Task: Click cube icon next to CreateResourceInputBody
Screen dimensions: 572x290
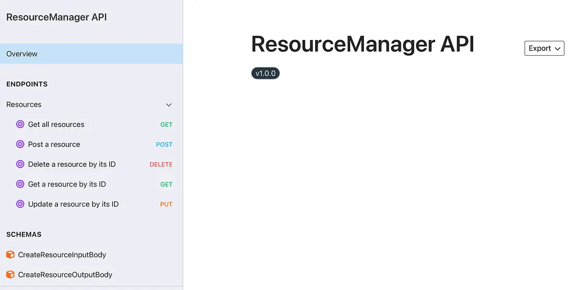Action: tap(10, 255)
